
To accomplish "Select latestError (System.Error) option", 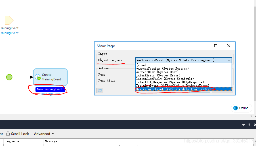I will coord(158,75).
